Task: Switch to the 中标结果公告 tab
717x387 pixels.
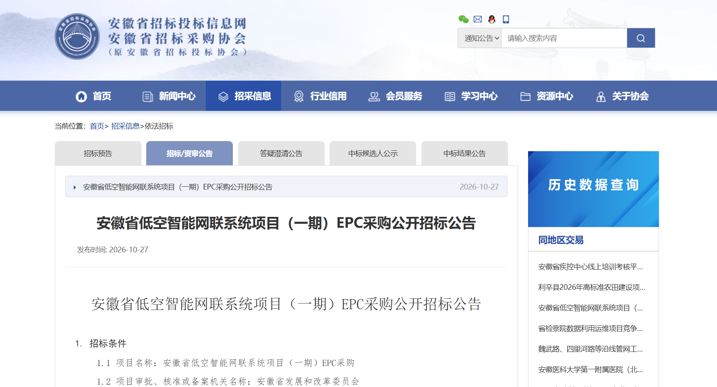Action: point(464,153)
